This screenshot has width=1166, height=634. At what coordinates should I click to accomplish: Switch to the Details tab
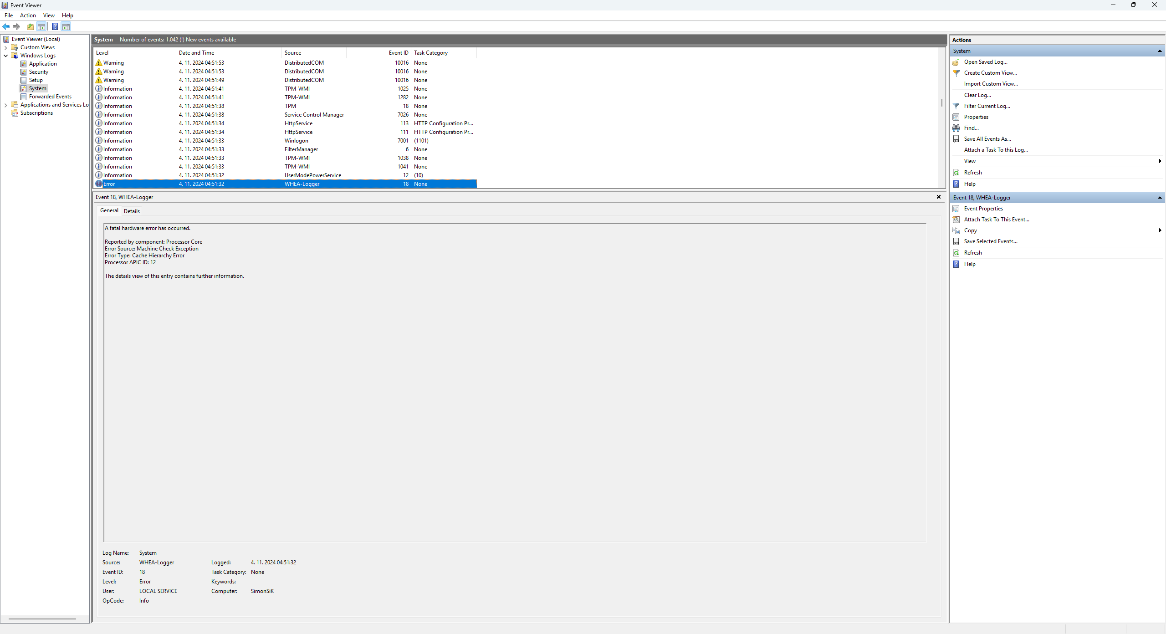pos(132,211)
